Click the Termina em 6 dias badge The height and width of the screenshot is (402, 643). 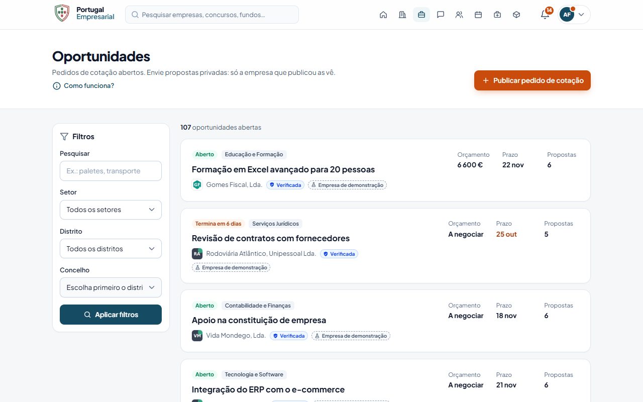pyautogui.click(x=218, y=224)
